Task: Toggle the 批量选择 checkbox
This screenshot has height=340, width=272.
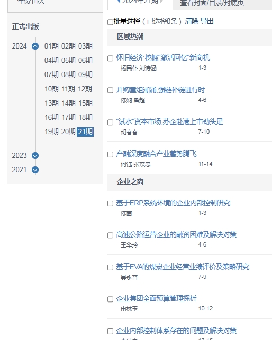Action: [110, 22]
